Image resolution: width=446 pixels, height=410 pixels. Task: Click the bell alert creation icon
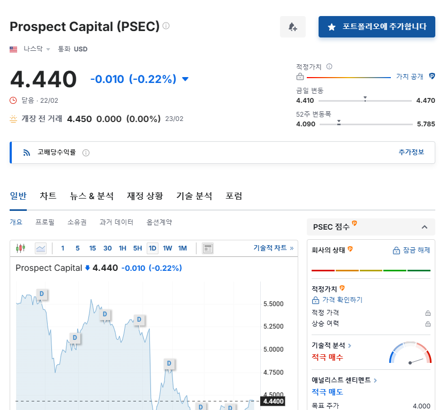pos(293,27)
